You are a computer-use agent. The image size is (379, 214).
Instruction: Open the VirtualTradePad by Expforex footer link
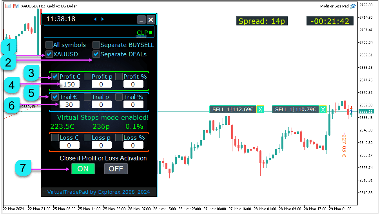coord(99,192)
